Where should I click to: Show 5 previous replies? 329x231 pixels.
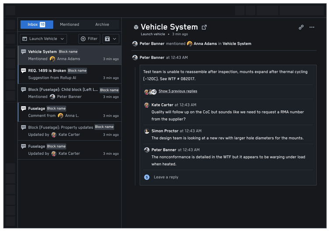click(x=178, y=91)
